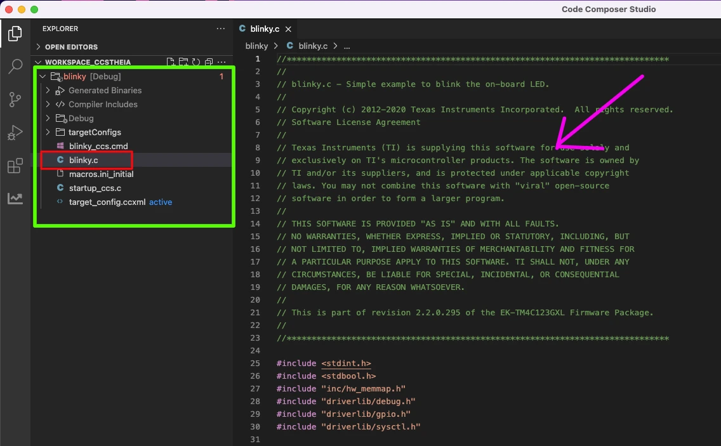Click the blinky folder breadcrumb
721x446 pixels.
(256, 46)
